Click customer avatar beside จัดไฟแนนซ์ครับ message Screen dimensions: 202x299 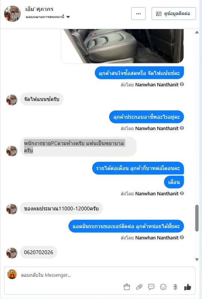click(x=12, y=100)
